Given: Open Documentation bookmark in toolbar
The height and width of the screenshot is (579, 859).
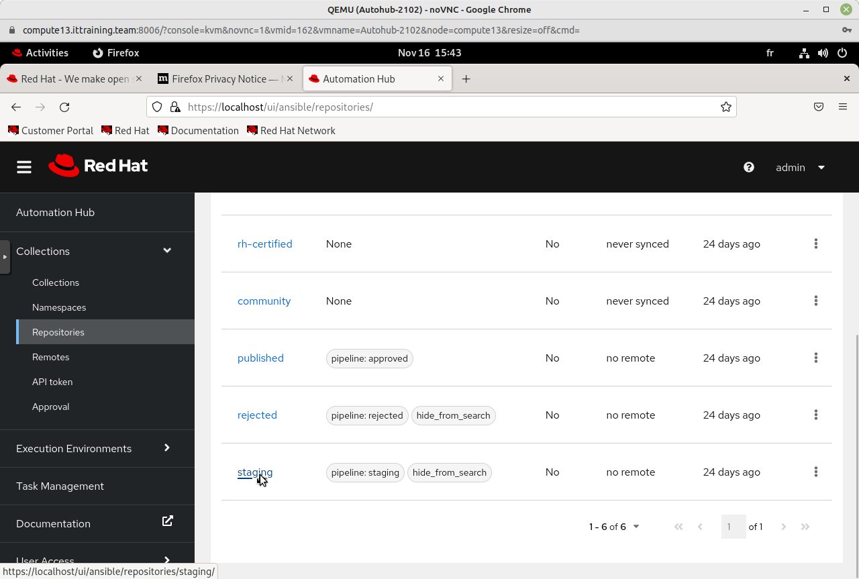Looking at the screenshot, I should click(x=198, y=131).
